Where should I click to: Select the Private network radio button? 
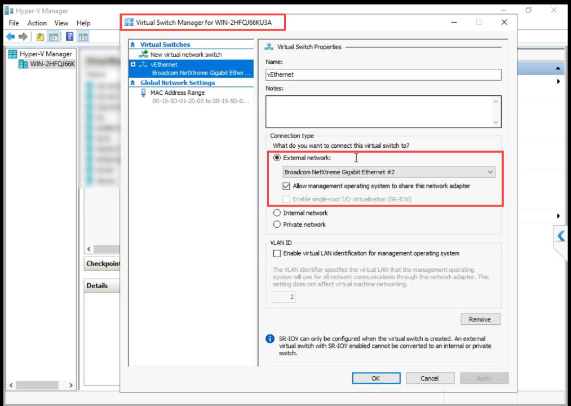277,224
